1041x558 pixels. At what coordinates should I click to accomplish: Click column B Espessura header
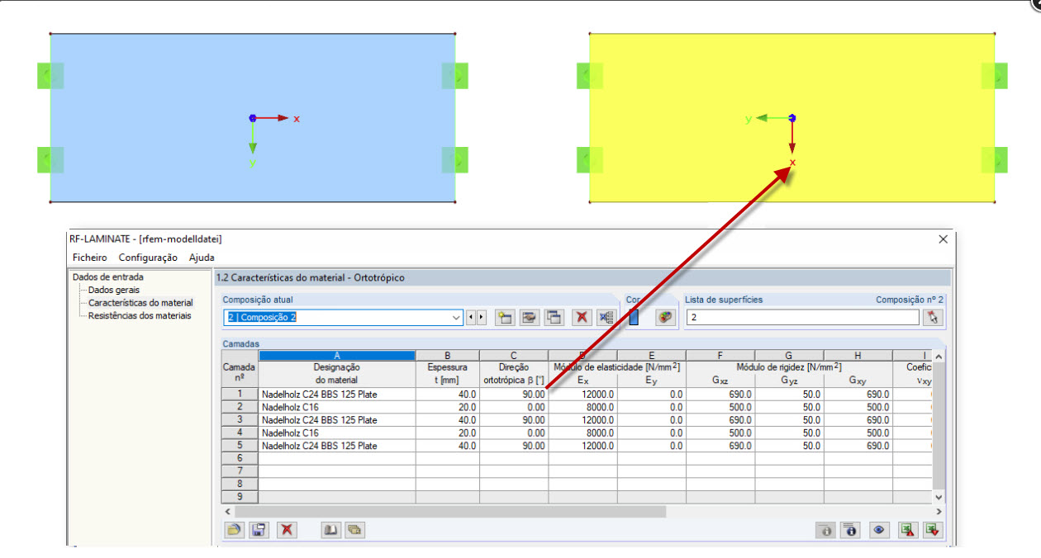click(448, 367)
